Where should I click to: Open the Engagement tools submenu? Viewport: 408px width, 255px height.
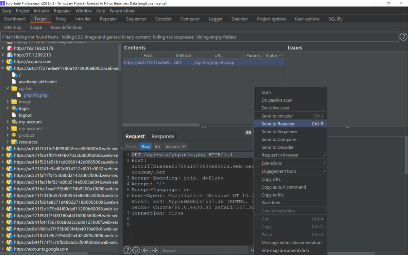290,171
